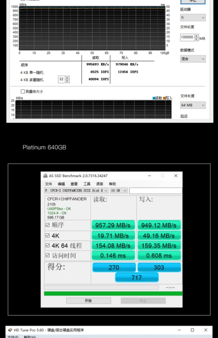Open the 文件(F) menu in HD Tune Pro
Image resolution: width=218 pixels, height=338 pixels.
click(x=13, y=336)
